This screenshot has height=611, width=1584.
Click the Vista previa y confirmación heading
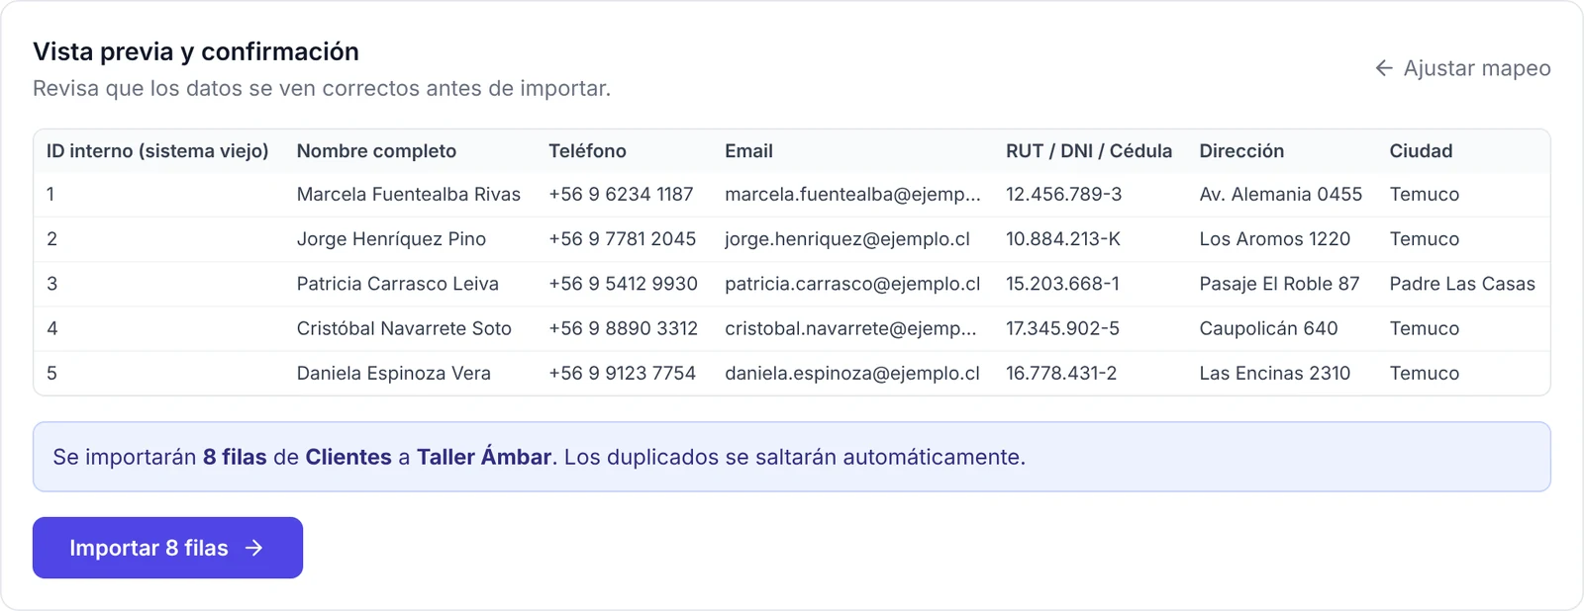[196, 51]
